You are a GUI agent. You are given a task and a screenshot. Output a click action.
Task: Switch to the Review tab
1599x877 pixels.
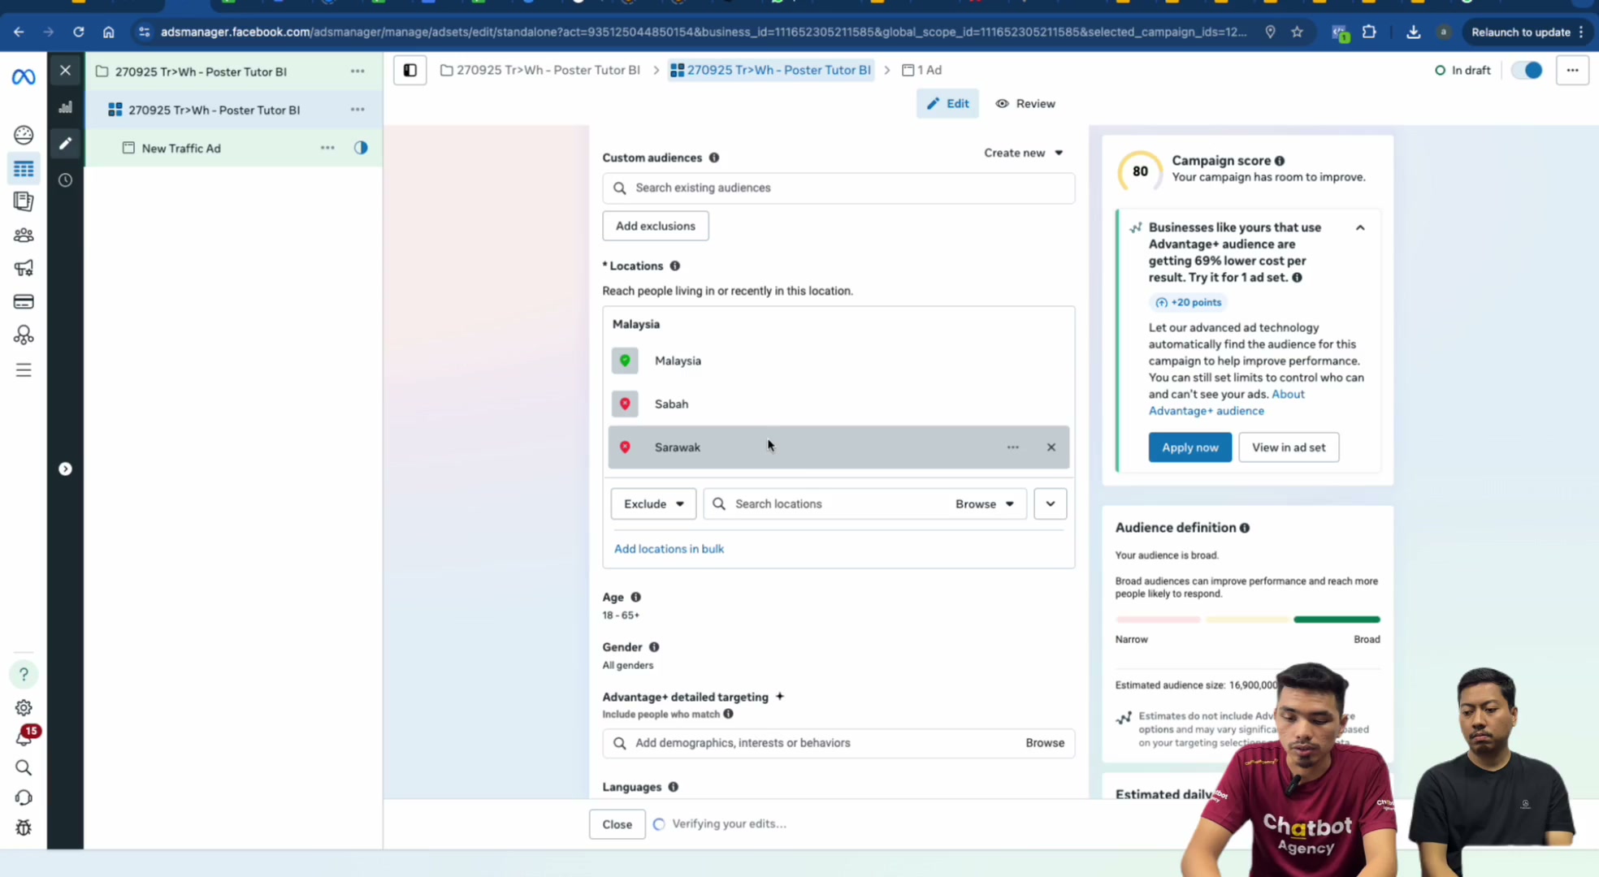click(1025, 104)
